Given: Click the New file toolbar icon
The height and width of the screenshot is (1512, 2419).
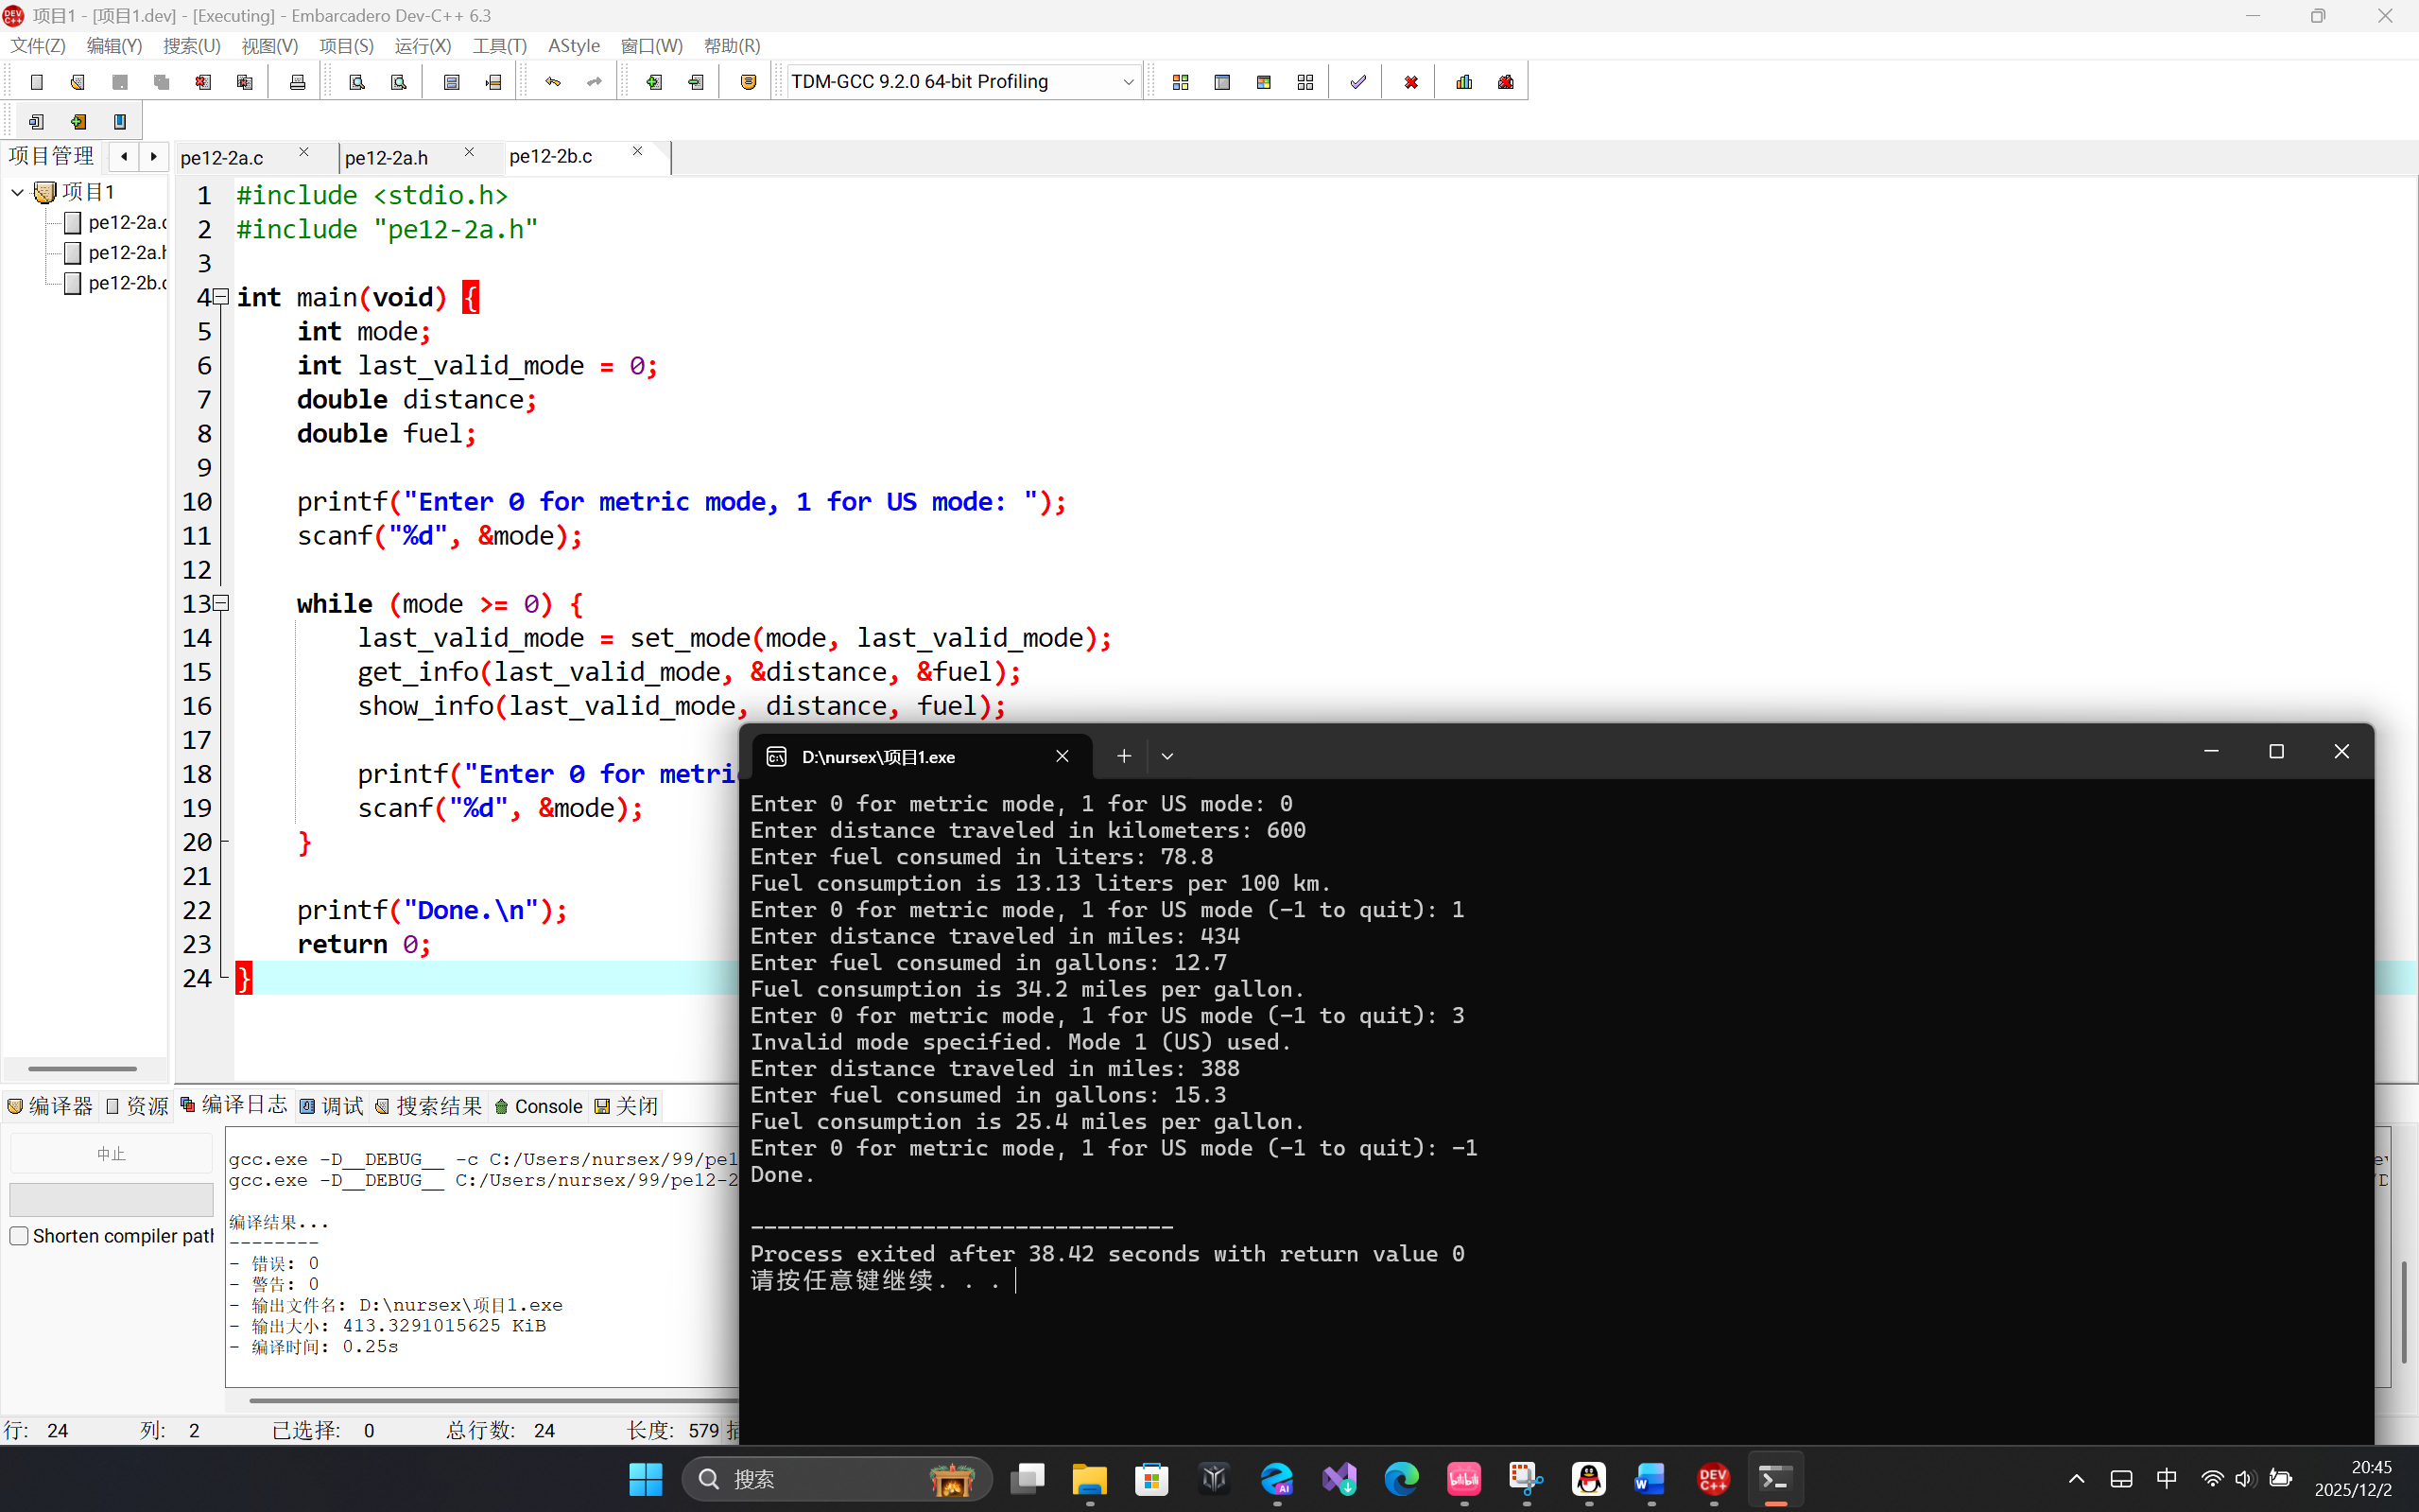Looking at the screenshot, I should tap(37, 82).
